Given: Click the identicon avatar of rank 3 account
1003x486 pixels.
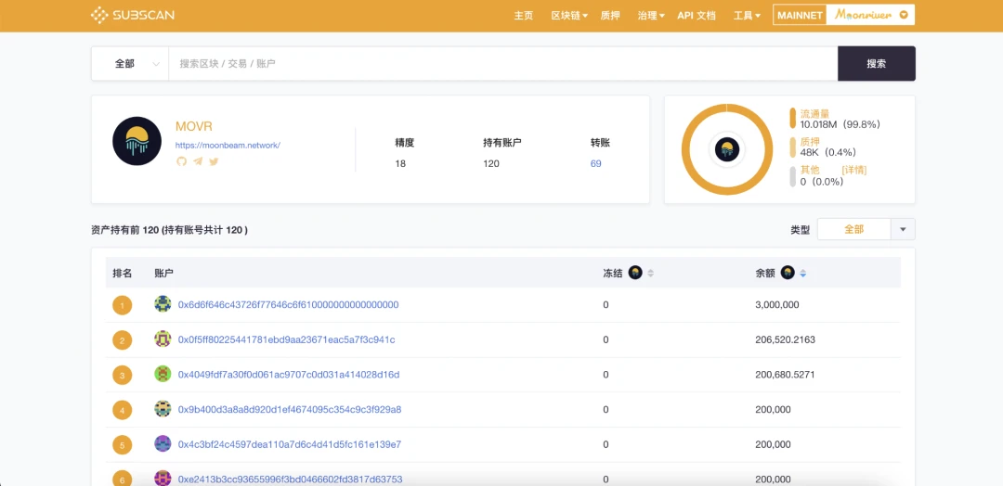Looking at the screenshot, I should click(163, 375).
